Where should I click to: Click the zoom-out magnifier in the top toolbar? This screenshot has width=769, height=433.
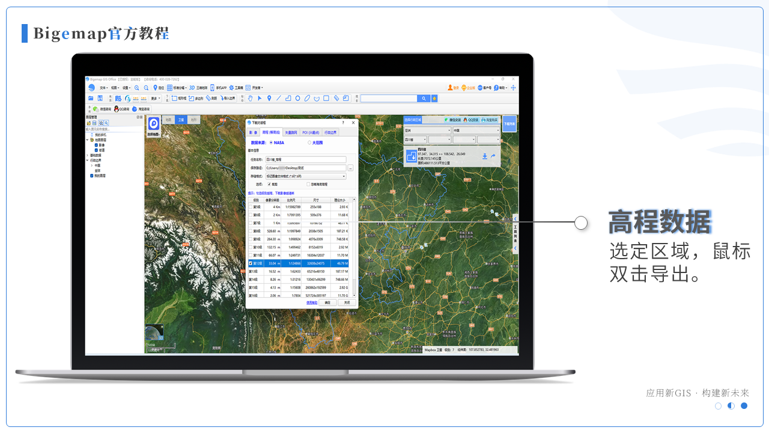coord(146,88)
